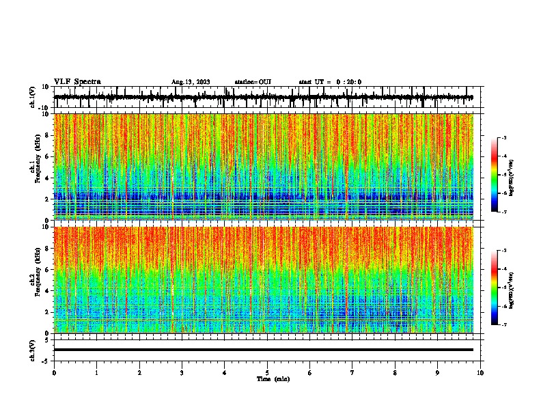The image size is (541, 418).
Task: Click the time axis tick label "9"
Action: (x=437, y=373)
